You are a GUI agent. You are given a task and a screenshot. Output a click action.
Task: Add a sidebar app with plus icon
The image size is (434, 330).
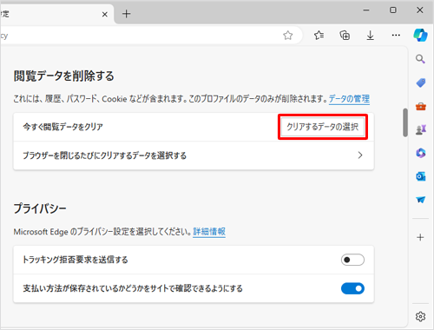click(420, 237)
